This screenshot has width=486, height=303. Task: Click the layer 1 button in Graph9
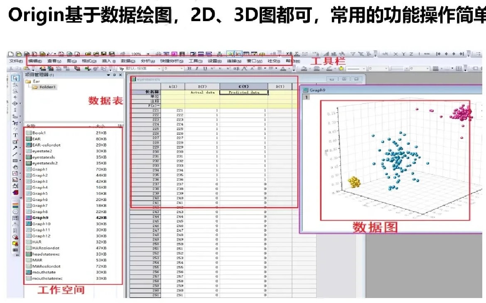(306, 97)
